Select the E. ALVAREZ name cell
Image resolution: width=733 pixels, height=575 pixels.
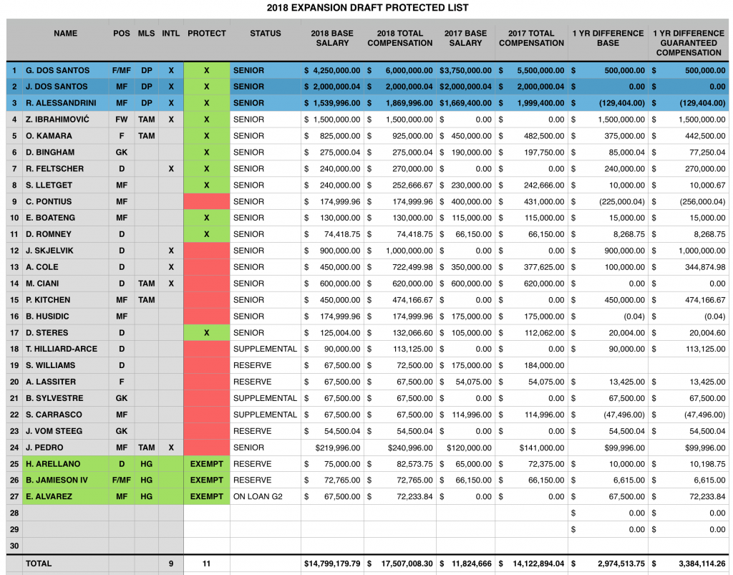[x=65, y=496]
